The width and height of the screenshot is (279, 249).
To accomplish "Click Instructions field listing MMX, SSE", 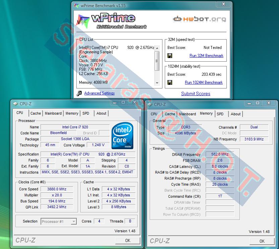I will [x=88, y=172].
